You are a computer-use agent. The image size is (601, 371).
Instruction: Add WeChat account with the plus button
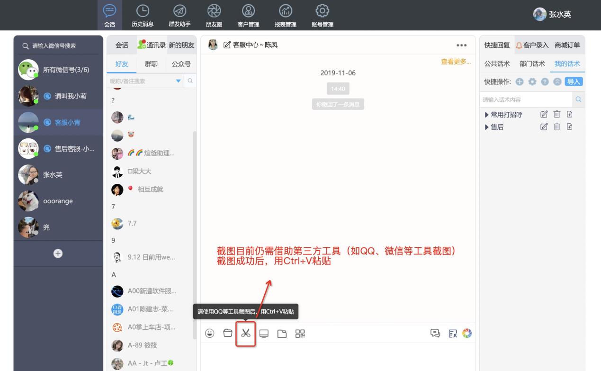[58, 253]
